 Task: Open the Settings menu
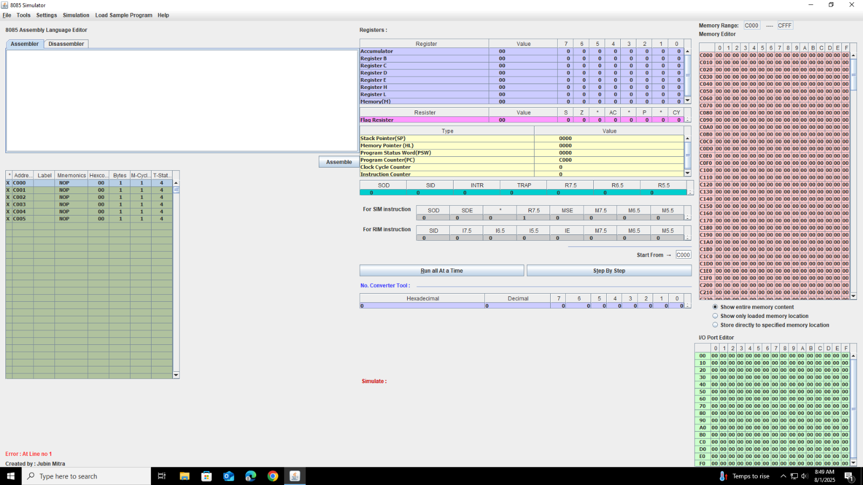[x=46, y=15]
